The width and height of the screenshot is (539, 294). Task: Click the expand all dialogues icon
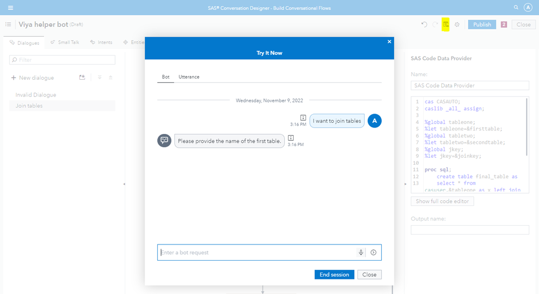(100, 78)
